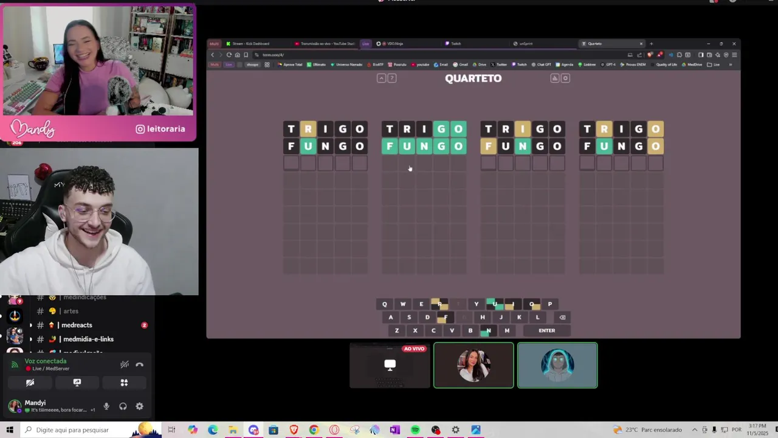
Task: Expand the bookmarks overflow chevron
Action: click(731, 64)
